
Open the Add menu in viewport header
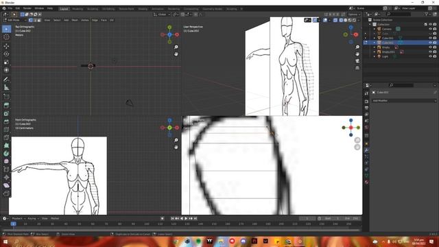[66, 20]
